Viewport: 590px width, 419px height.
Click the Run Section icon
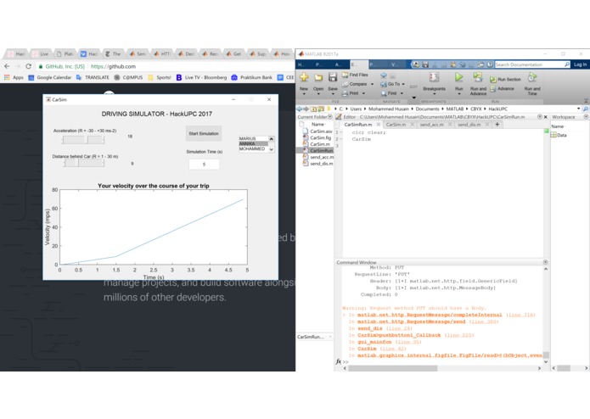pyautogui.click(x=493, y=79)
